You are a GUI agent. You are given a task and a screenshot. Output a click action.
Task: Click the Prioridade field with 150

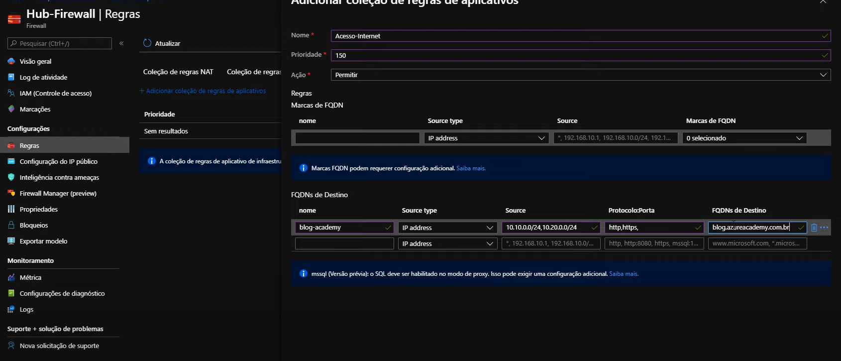581,55
